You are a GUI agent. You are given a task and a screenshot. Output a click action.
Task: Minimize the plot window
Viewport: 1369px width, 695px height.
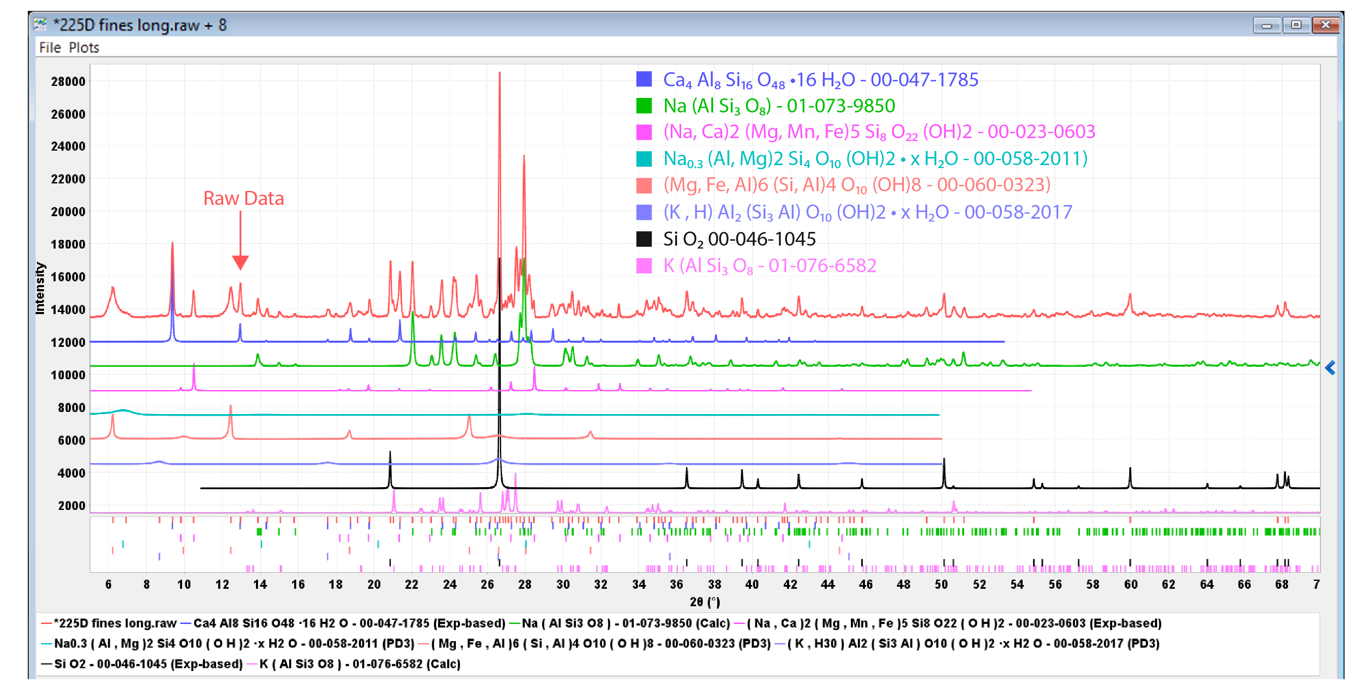click(x=1267, y=25)
